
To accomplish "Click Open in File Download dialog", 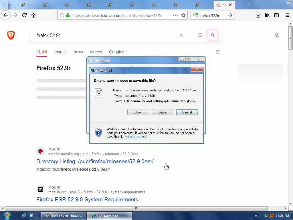I will tap(138, 112).
